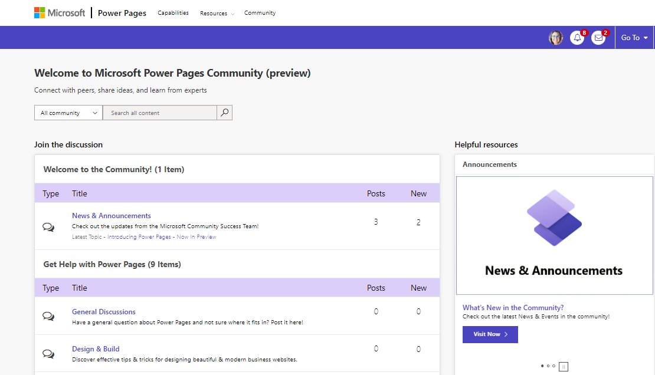
Task: Open the notifications bell icon
Action: (x=577, y=38)
